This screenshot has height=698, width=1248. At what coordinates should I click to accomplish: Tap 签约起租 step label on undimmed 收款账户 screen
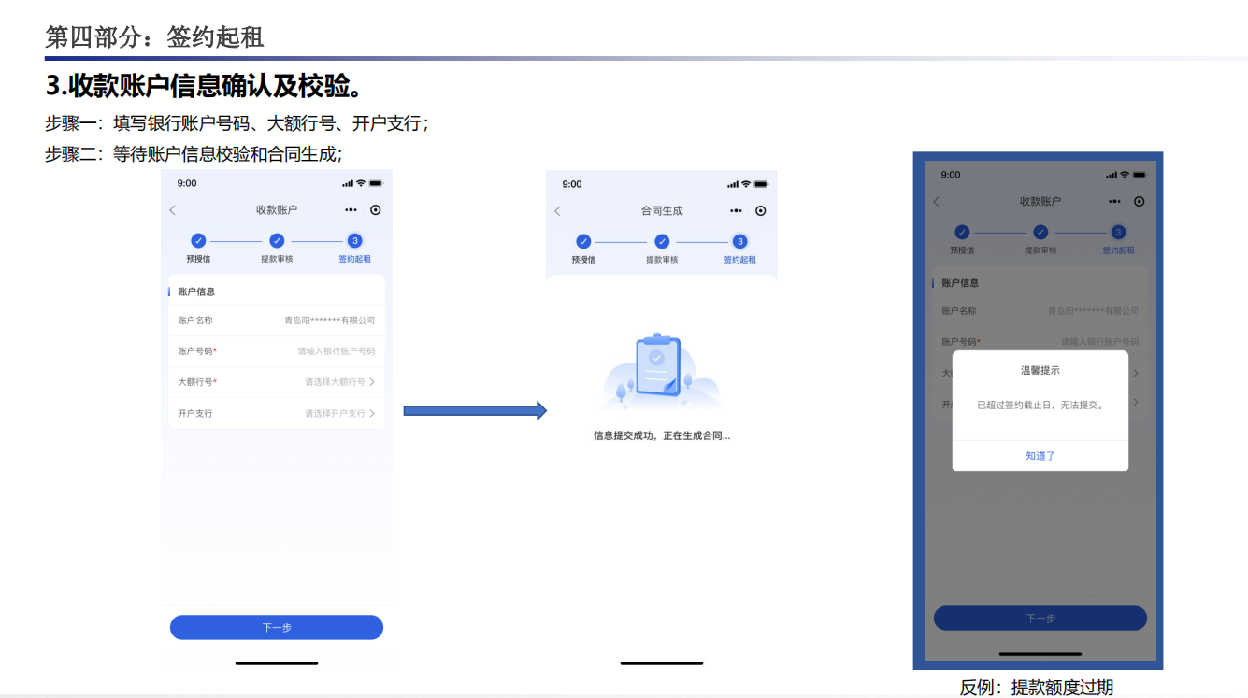click(355, 259)
